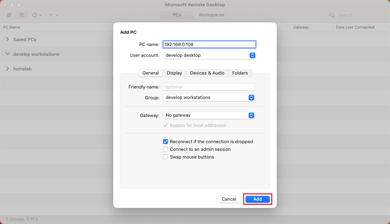Open the Group dropdown
This screenshot has width=390, height=224.
pos(209,98)
